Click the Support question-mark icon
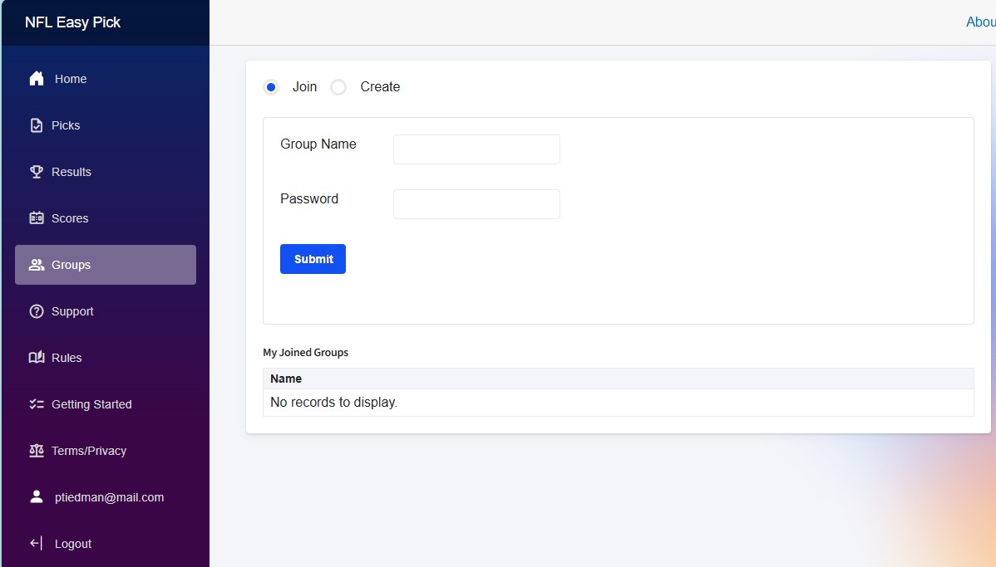This screenshot has width=996, height=567. [x=37, y=310]
